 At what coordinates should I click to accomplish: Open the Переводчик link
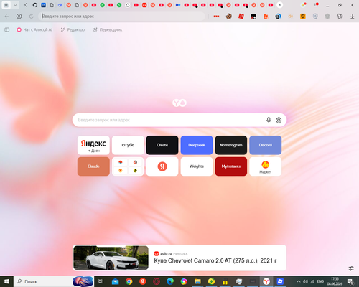108,29
